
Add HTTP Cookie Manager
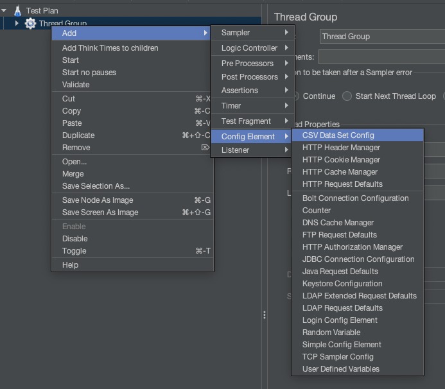coord(358,160)
